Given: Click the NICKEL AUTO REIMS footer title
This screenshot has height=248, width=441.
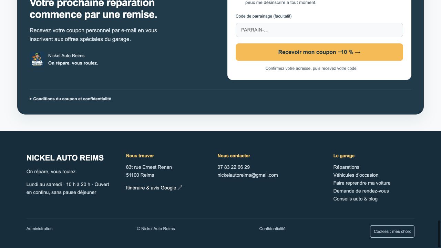Looking at the screenshot, I should click(65, 158).
